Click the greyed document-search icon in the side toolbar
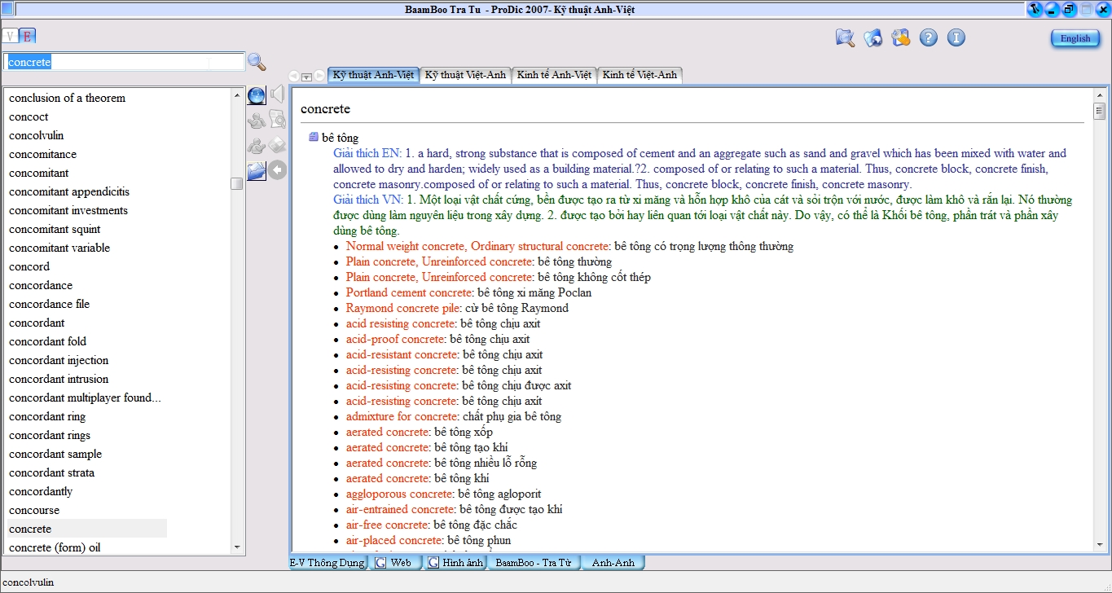Image resolution: width=1112 pixels, height=593 pixels. point(278,121)
